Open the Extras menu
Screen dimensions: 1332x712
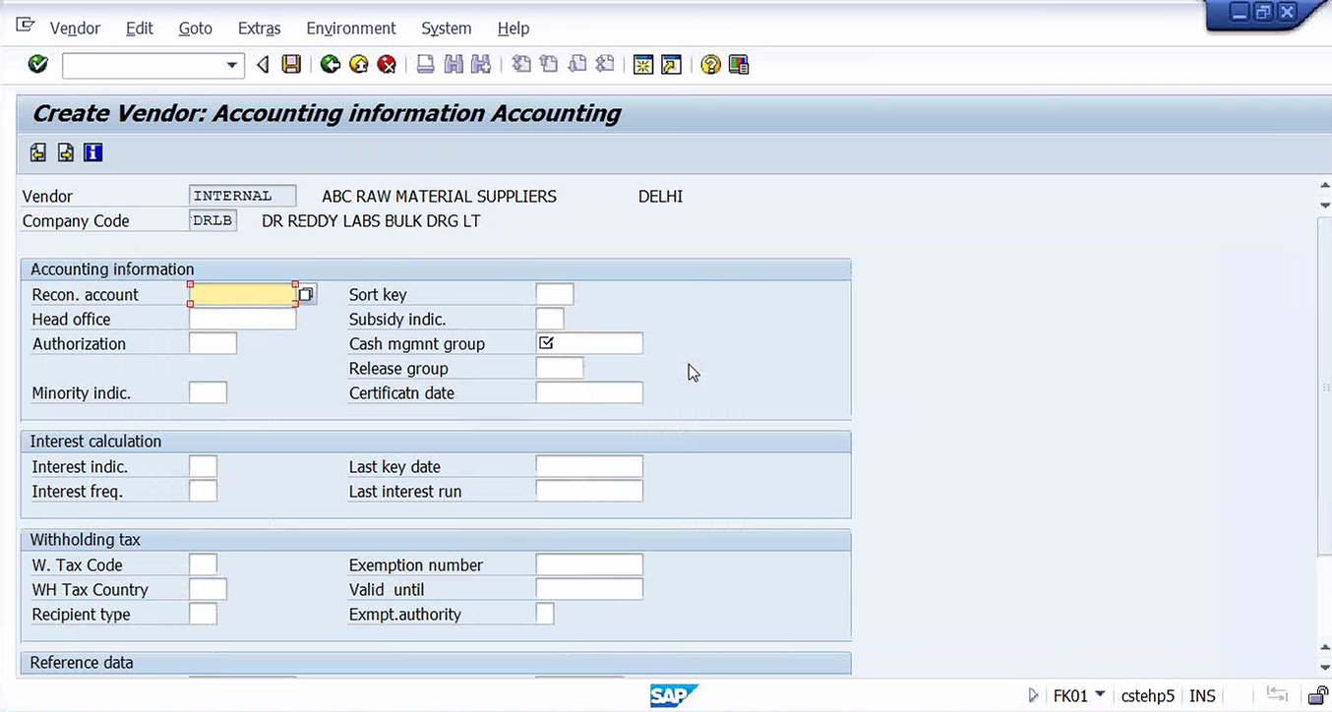click(x=259, y=29)
